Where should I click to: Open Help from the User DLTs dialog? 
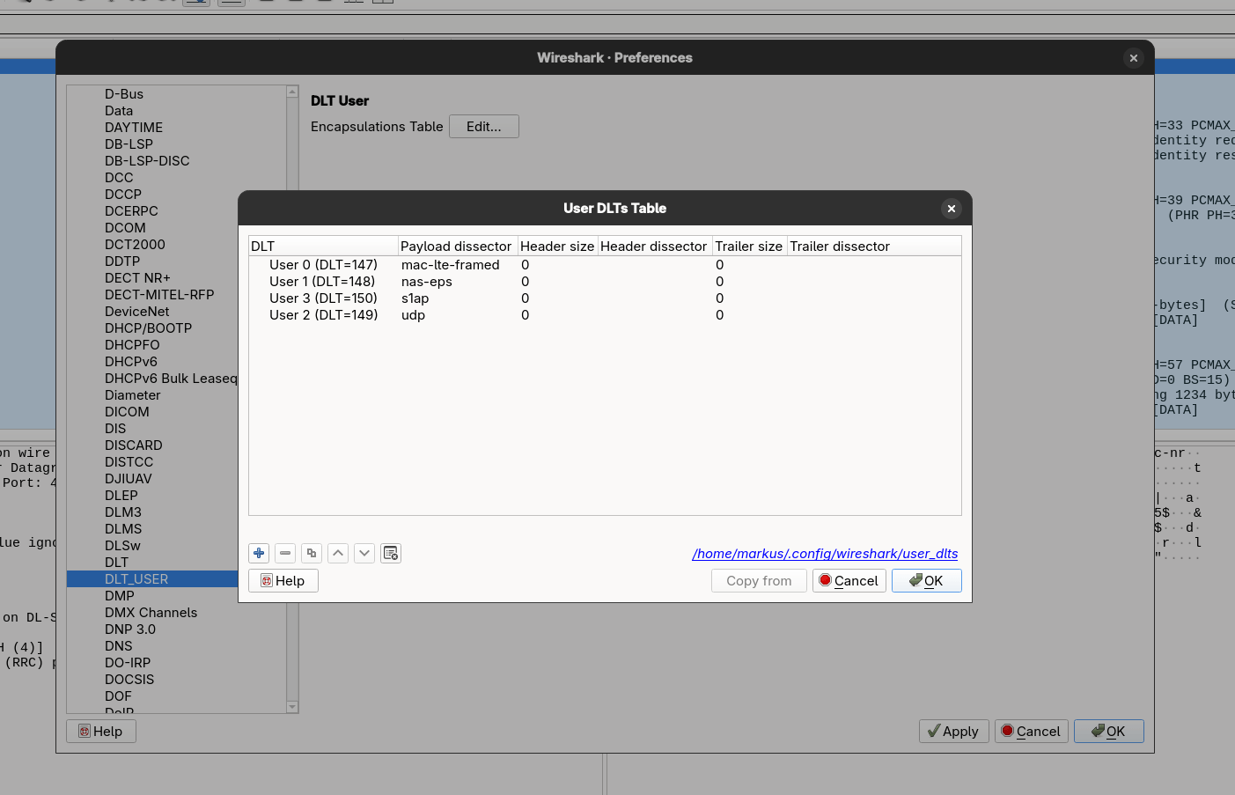tap(283, 580)
